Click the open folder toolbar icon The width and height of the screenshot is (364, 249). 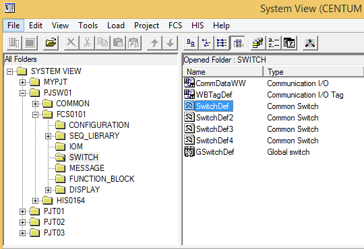coord(51,43)
